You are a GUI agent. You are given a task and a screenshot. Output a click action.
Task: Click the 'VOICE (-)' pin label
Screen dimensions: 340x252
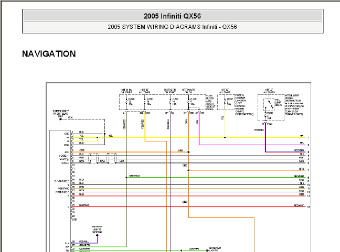point(64,159)
